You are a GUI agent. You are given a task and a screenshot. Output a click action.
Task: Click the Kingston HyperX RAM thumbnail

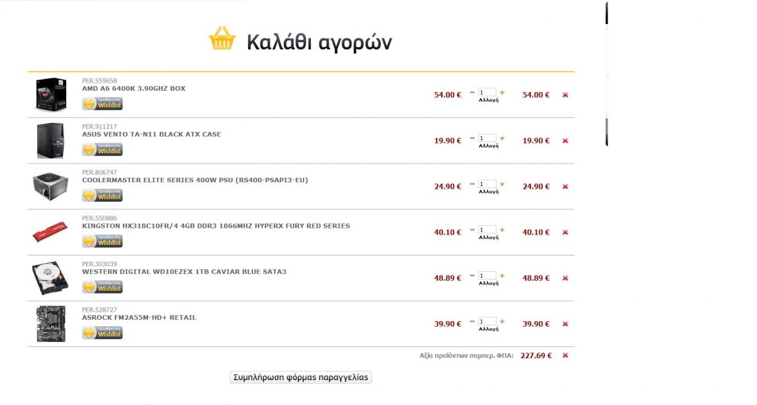click(50, 232)
